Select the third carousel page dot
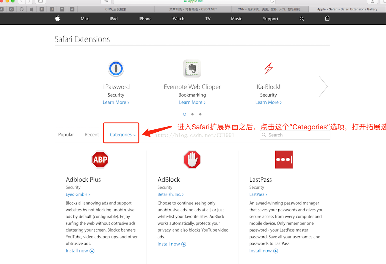Viewport: 386px width, 264px height. [x=200, y=114]
